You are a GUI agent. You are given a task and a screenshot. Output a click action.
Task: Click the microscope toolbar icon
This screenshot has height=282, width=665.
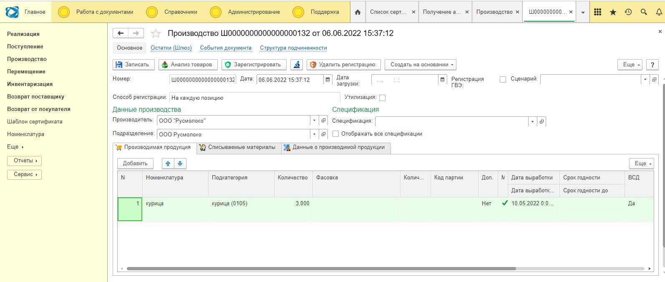click(297, 65)
